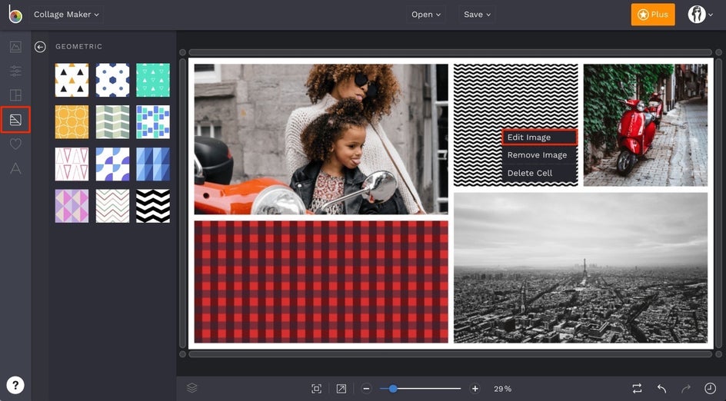Image resolution: width=726 pixels, height=401 pixels.
Task: Open the Image Manager sidebar icon
Action: click(x=15, y=47)
